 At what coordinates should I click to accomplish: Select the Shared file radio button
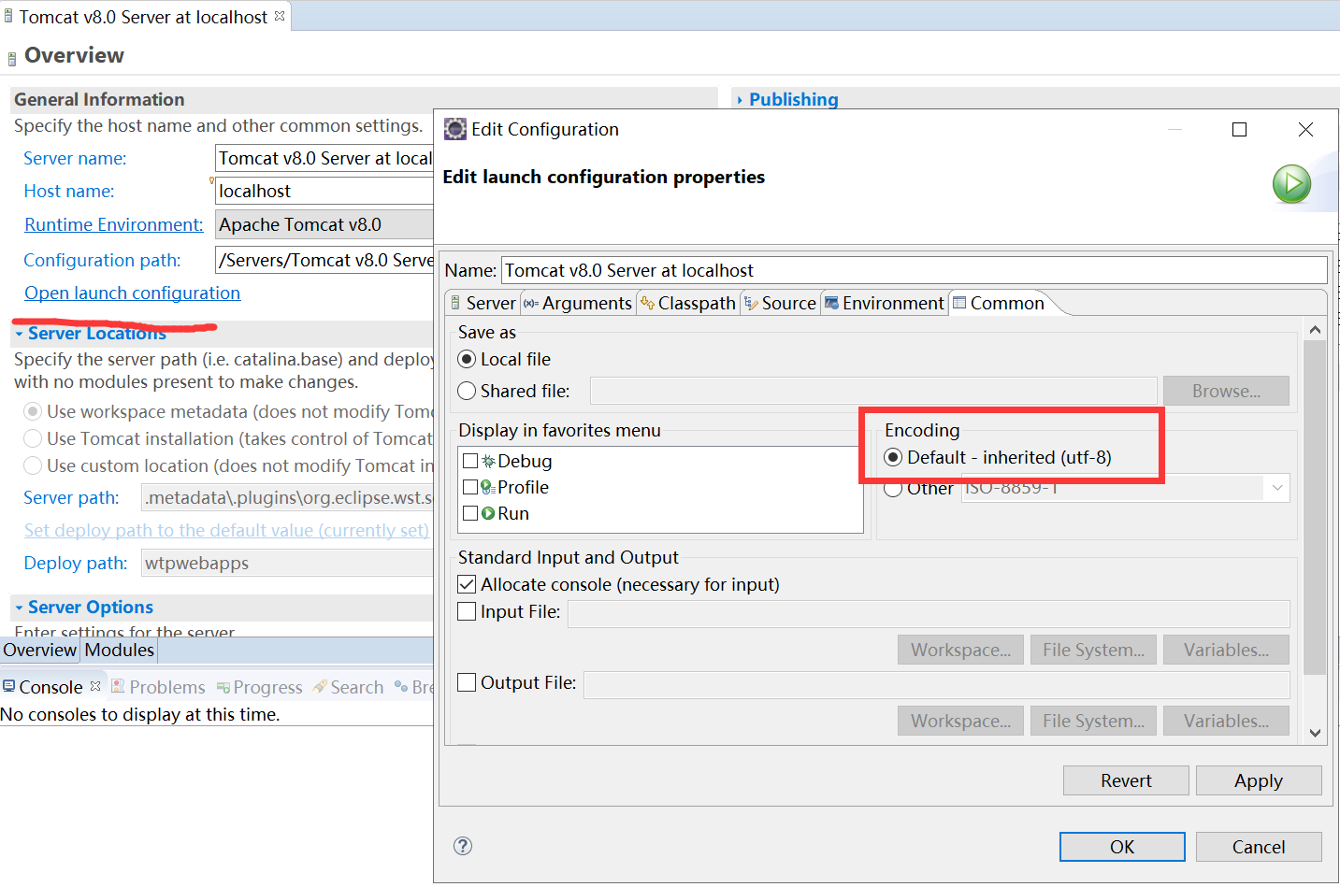[x=467, y=391]
